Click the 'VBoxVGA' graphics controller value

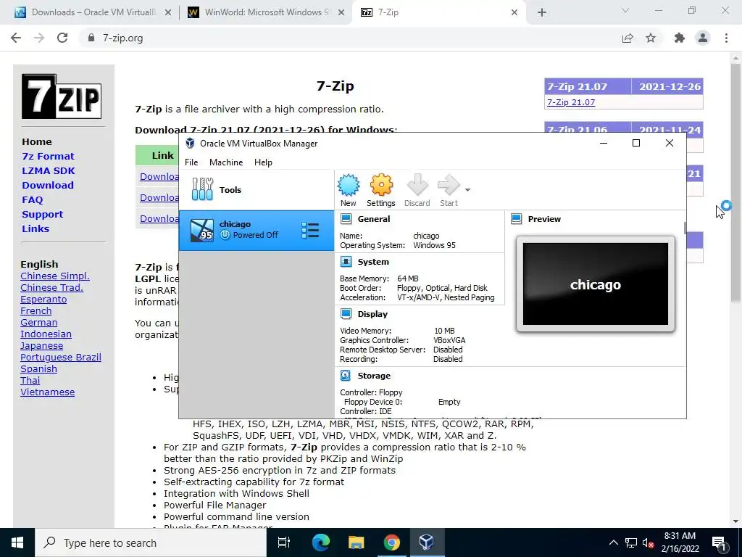click(x=449, y=340)
